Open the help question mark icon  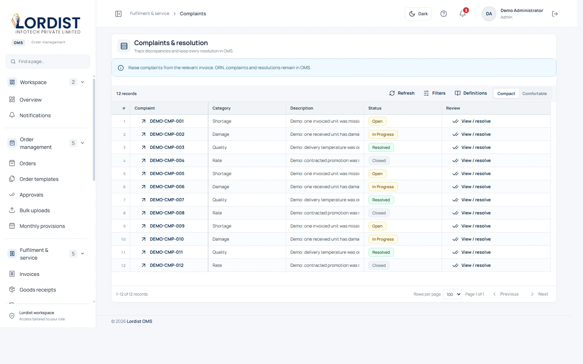[443, 14]
